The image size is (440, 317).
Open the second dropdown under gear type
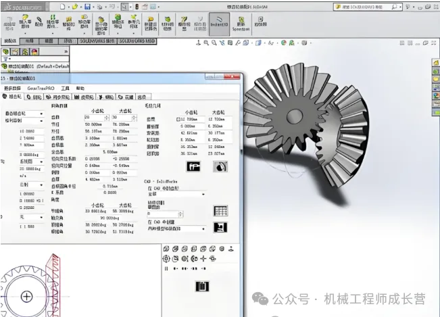[x=24, y=121]
